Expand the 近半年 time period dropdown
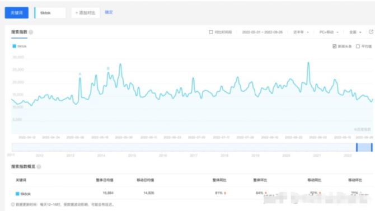 click(301, 32)
